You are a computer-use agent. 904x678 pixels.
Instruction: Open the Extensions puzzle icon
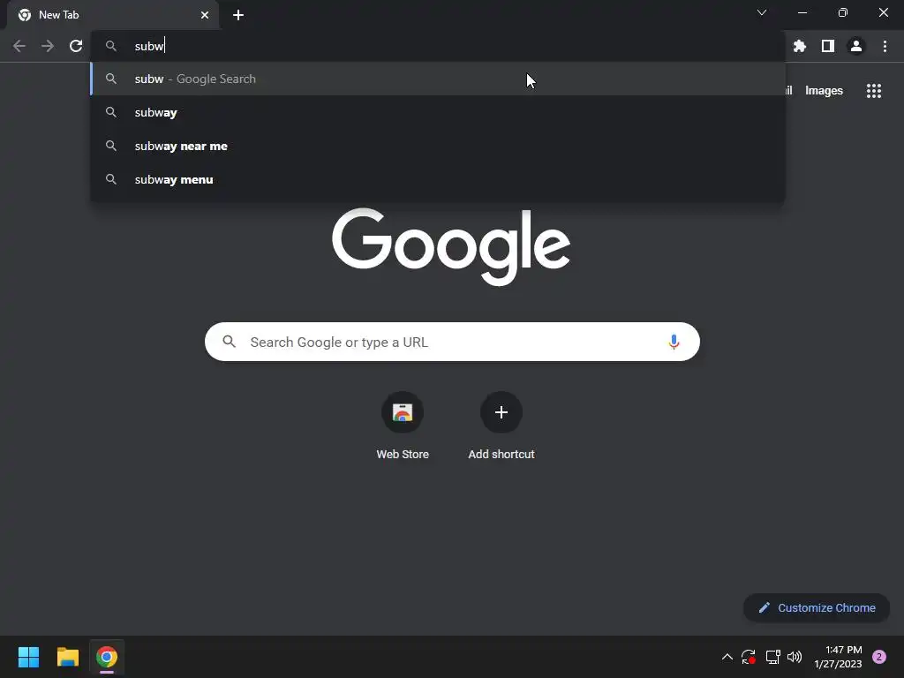[800, 46]
